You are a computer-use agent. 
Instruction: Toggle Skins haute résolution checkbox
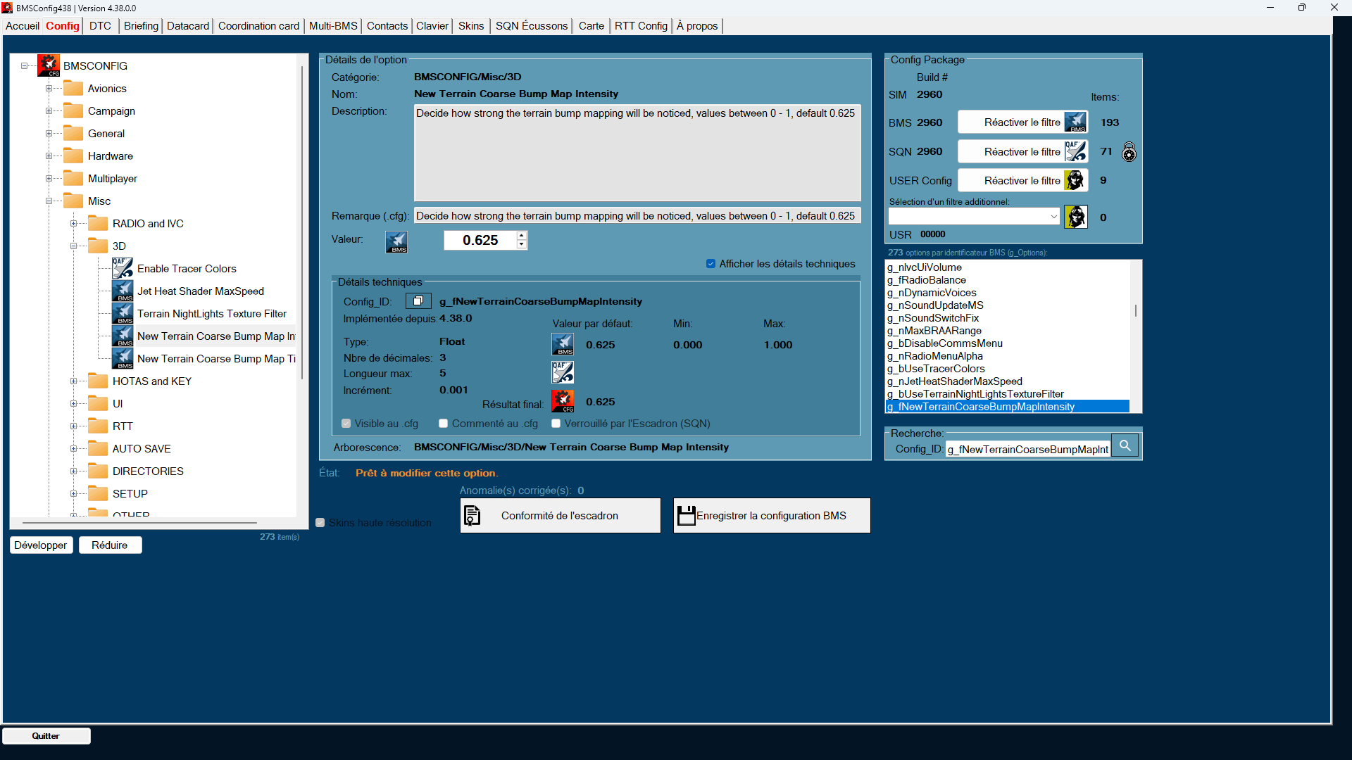(x=320, y=523)
